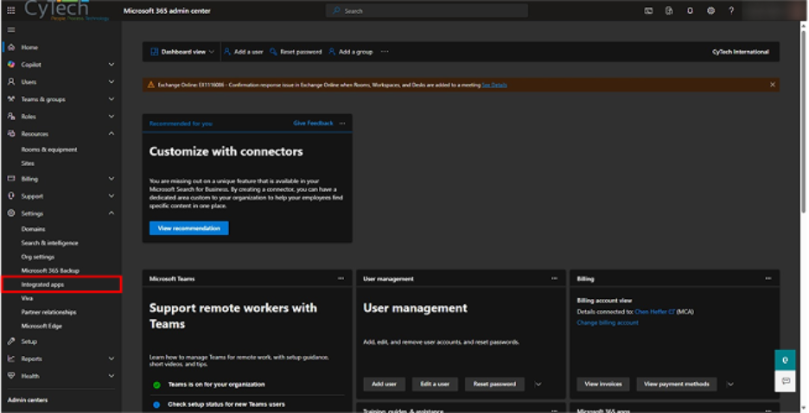Expand the Billing menu chevron
The image size is (809, 413).
point(111,179)
